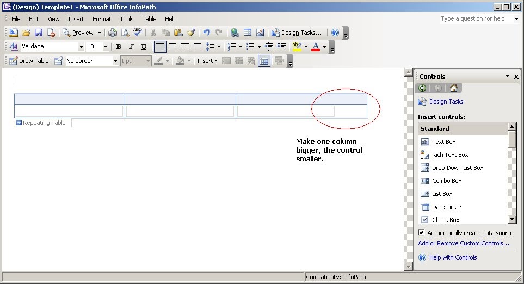This screenshot has height=284, width=524.
Task: Select the Format Painter brush
Action: coord(191,33)
